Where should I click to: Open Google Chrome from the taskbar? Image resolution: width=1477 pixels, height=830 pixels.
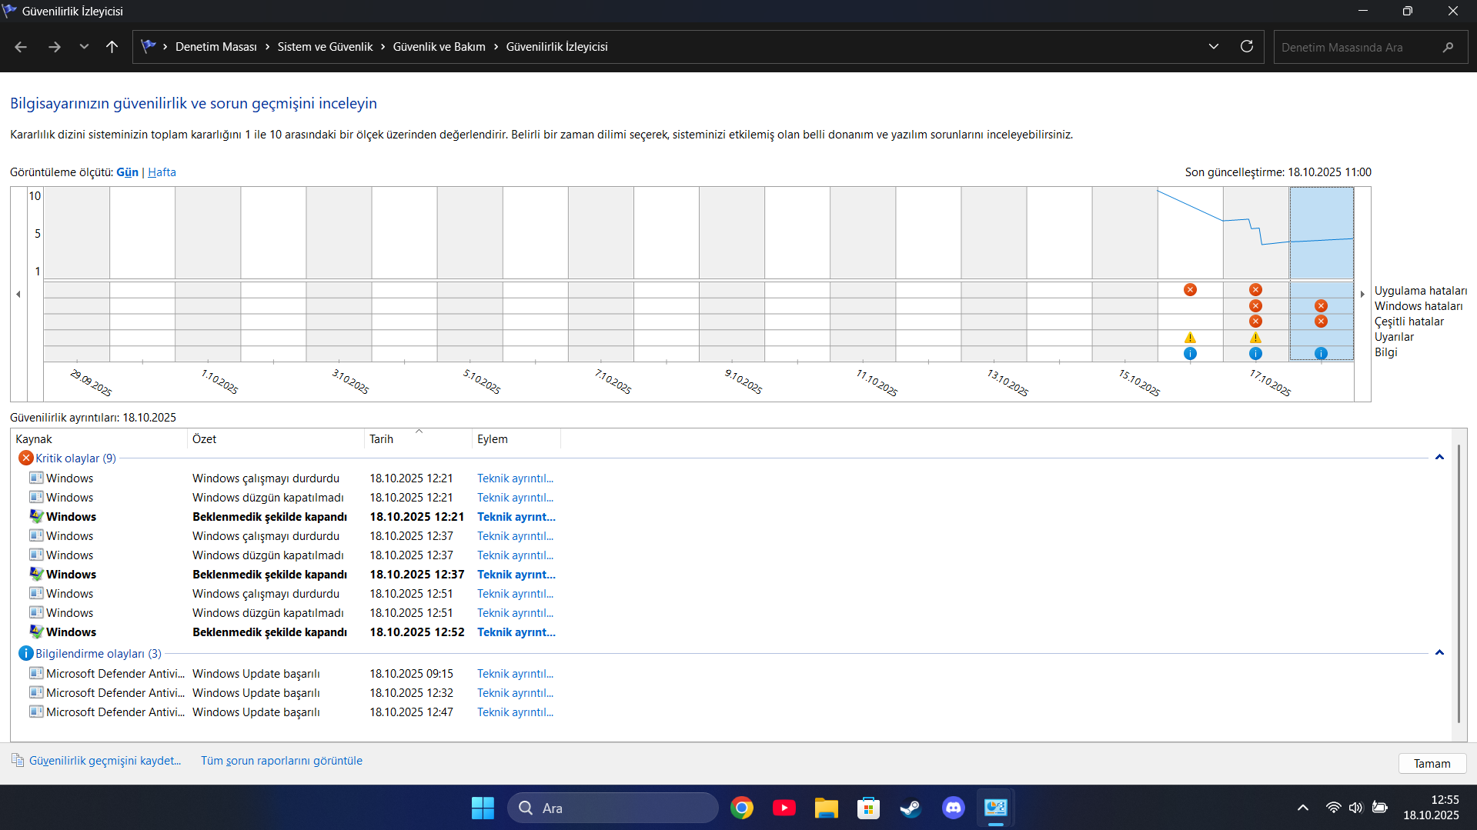pos(742,808)
